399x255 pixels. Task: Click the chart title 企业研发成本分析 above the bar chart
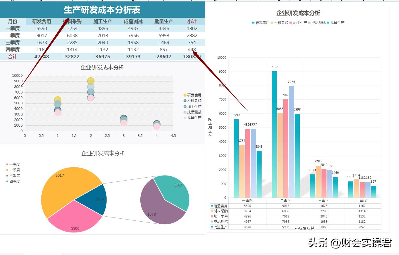coord(298,13)
